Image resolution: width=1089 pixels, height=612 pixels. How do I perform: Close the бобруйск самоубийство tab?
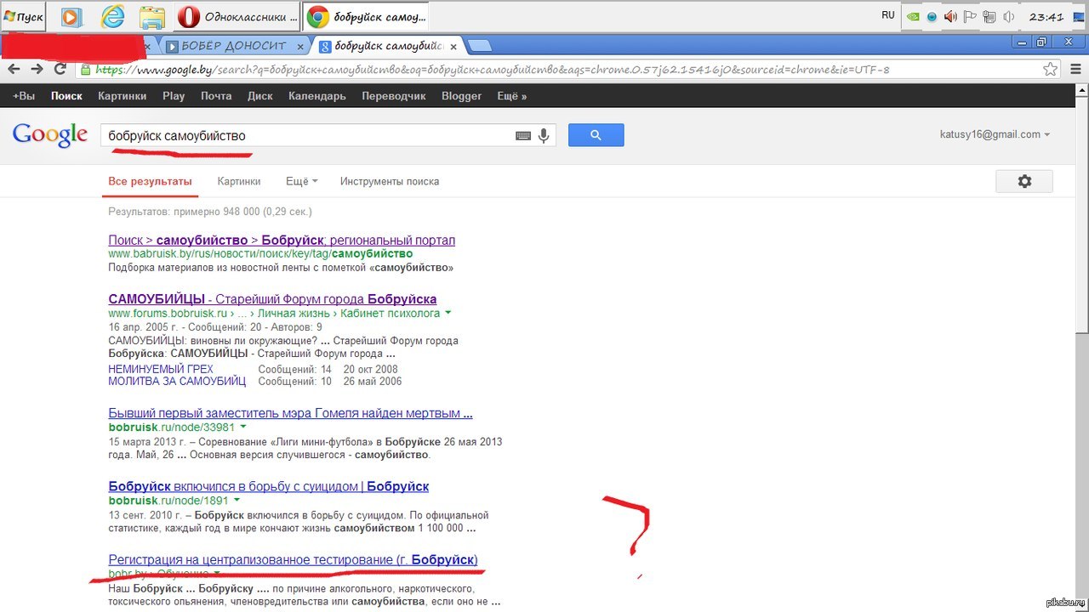pyautogui.click(x=453, y=47)
